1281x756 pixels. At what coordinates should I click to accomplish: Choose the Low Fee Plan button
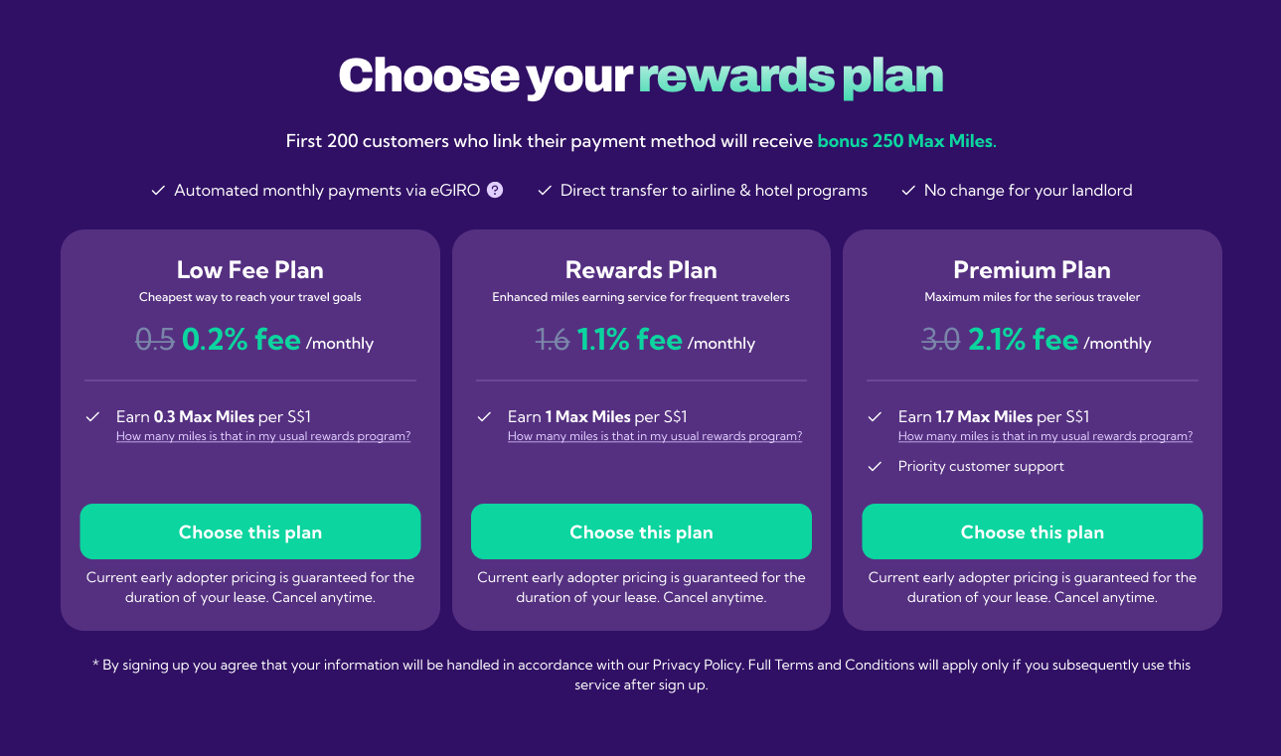[250, 531]
